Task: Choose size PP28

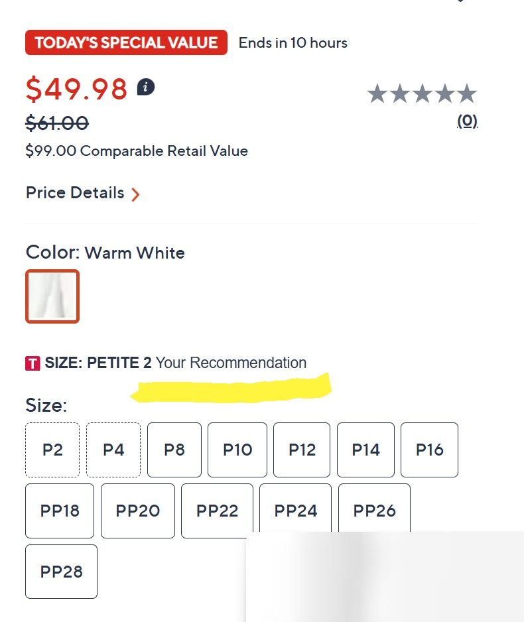Action: tap(61, 572)
